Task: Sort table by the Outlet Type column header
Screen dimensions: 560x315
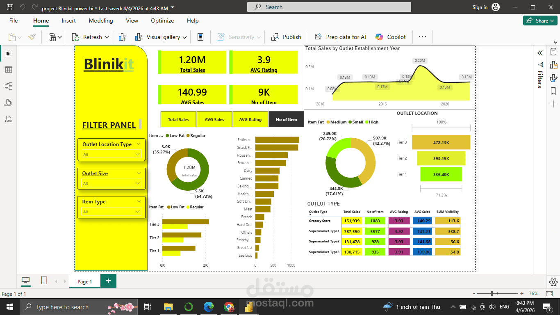Action: tap(318, 212)
